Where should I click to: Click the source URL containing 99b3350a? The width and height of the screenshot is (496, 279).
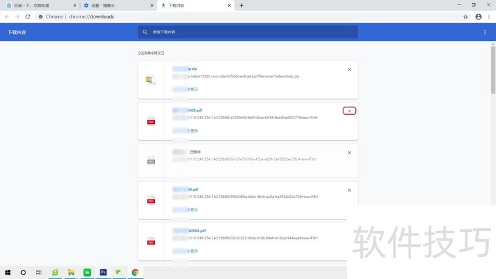(245, 197)
